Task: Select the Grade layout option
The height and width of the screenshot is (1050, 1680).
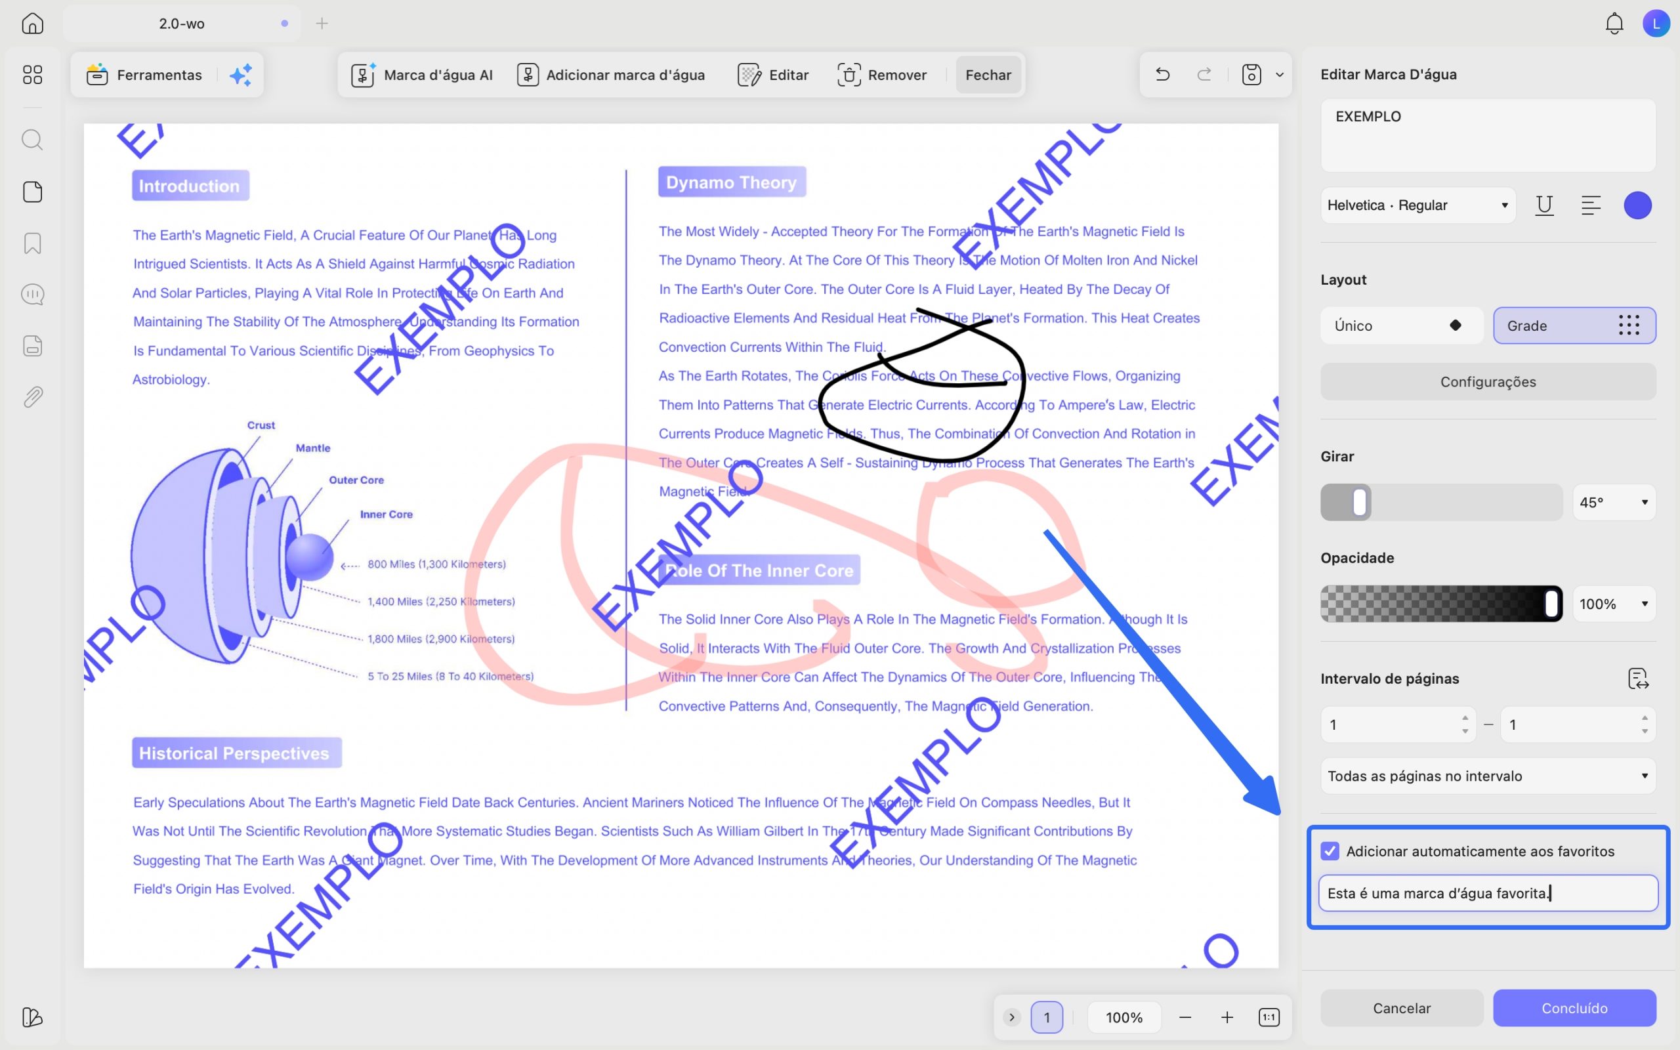Action: [1574, 325]
